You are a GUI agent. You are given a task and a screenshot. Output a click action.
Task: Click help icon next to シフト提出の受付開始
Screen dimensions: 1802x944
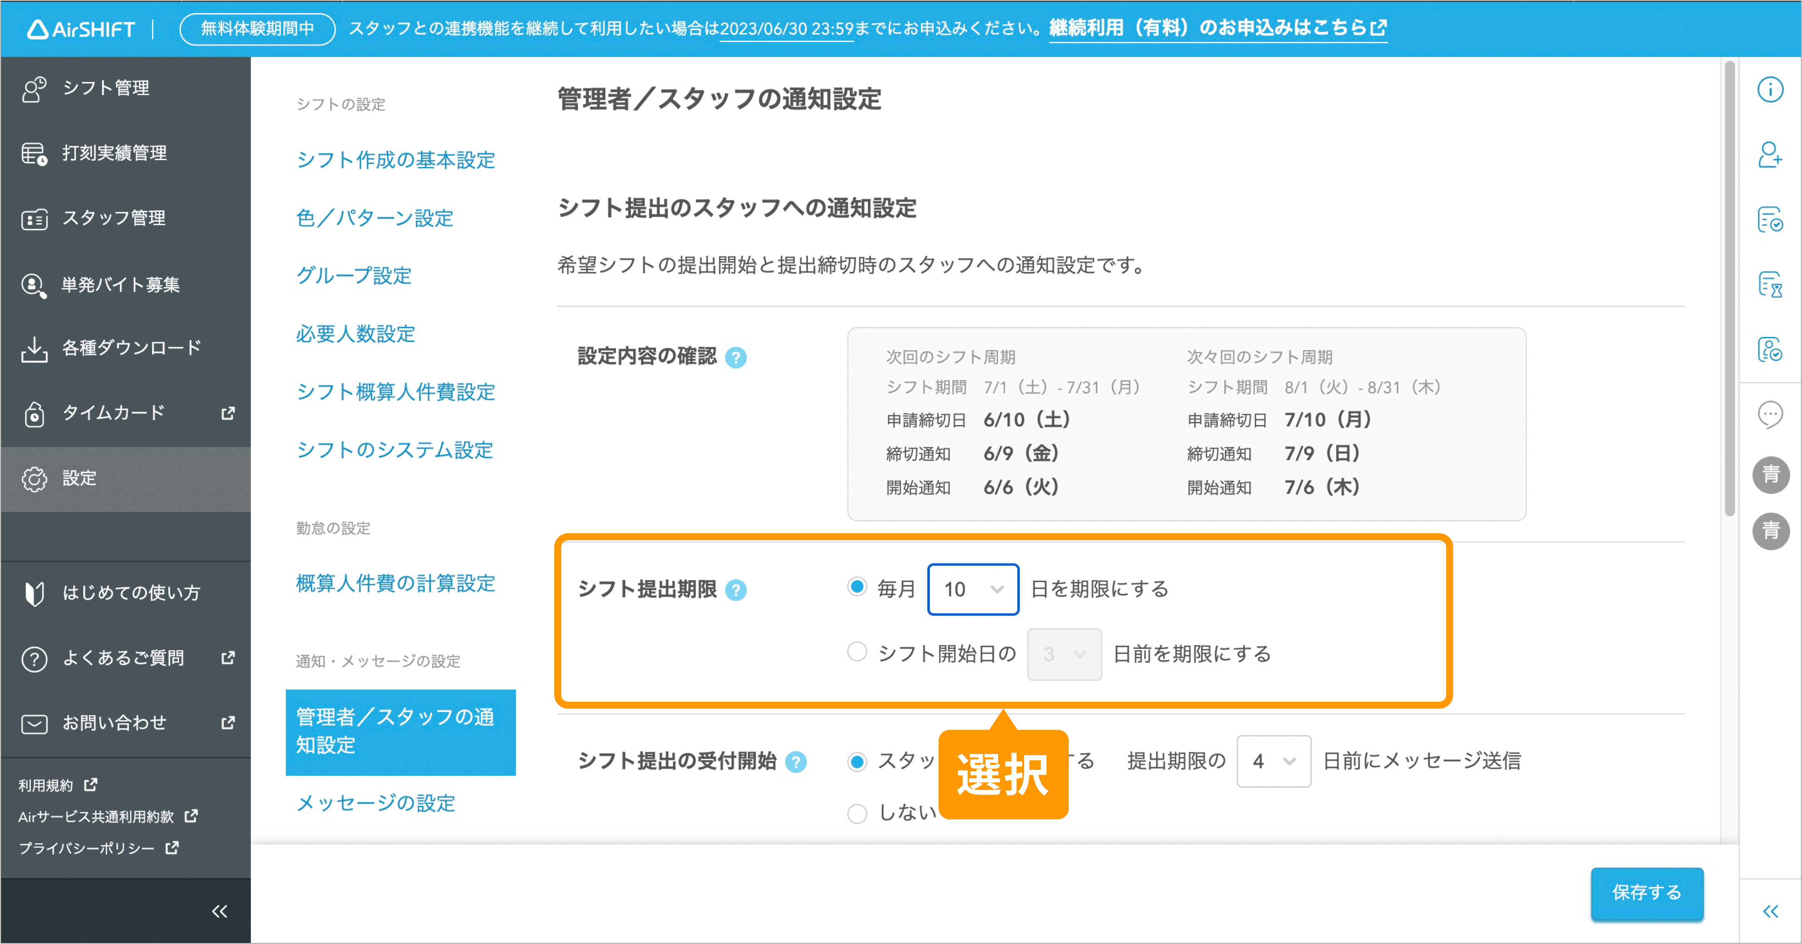796,762
